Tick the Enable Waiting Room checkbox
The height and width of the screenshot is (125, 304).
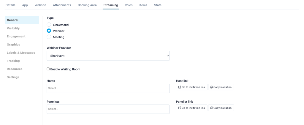(x=48, y=69)
